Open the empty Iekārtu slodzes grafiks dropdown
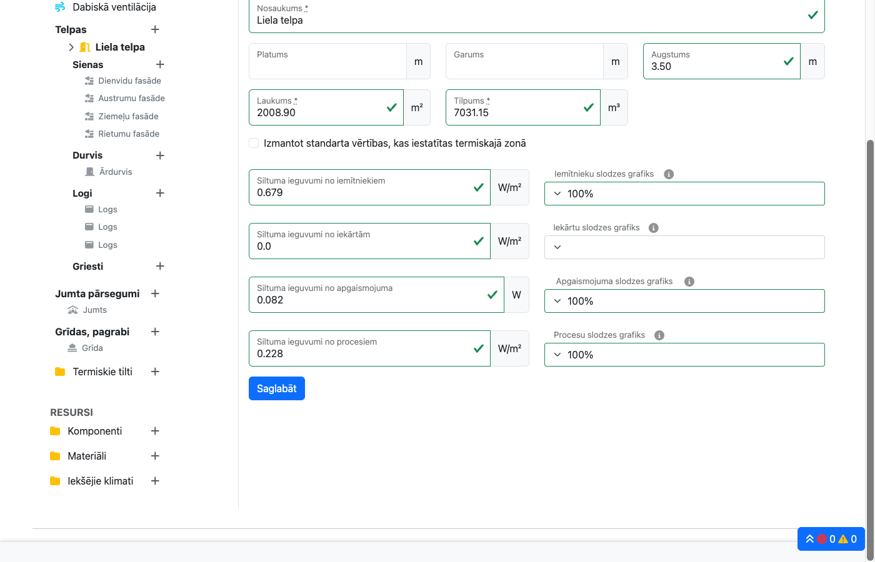Viewport: 875px width, 562px height. (684, 247)
